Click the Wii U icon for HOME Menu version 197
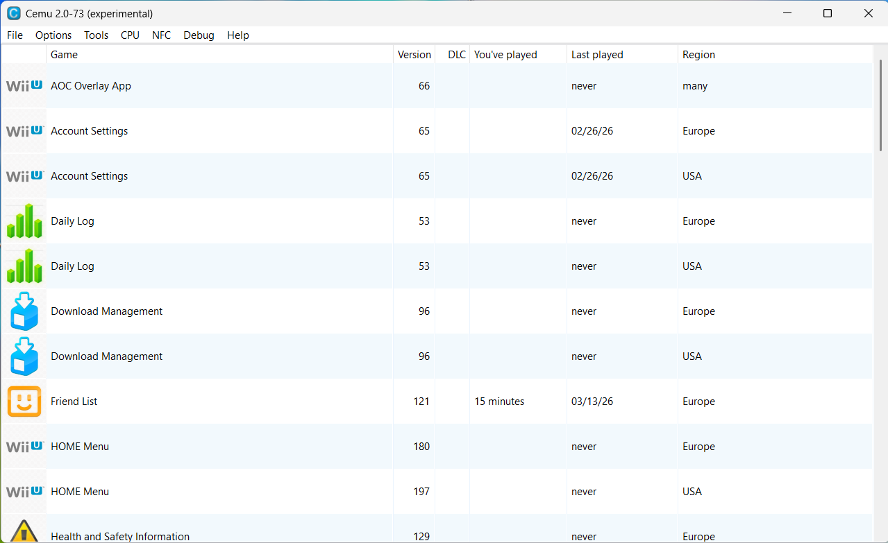Viewport: 888px width, 543px height. click(24, 492)
